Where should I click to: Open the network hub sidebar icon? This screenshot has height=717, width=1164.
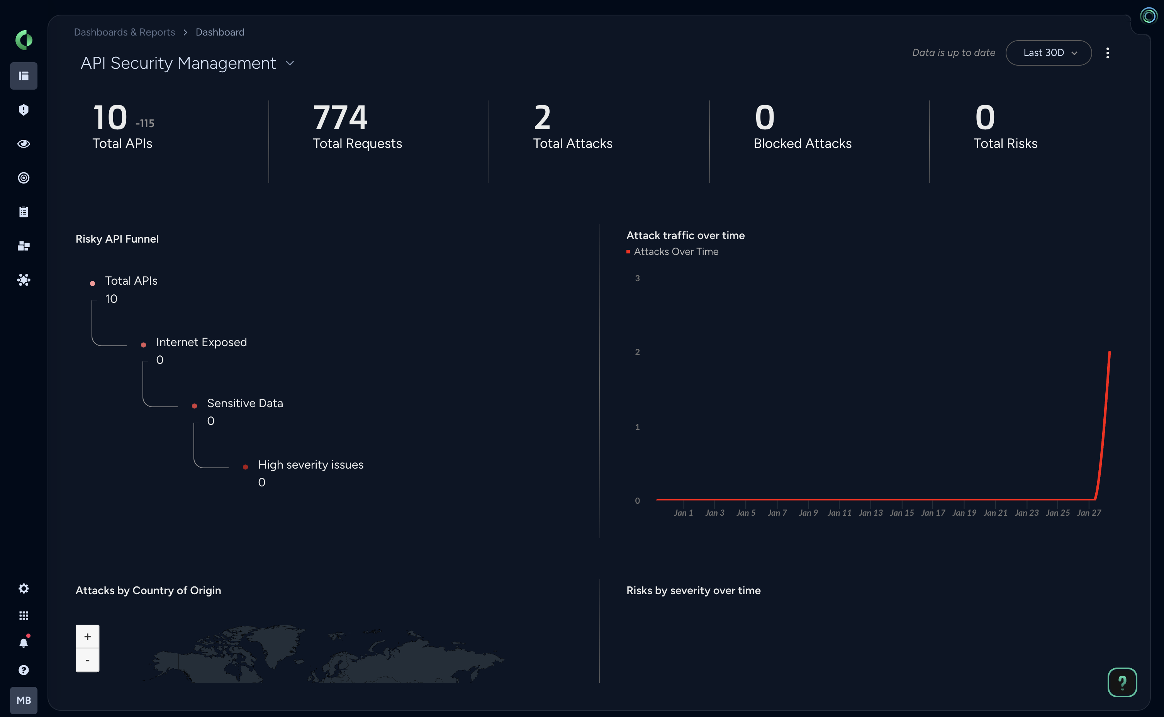pyautogui.click(x=23, y=280)
